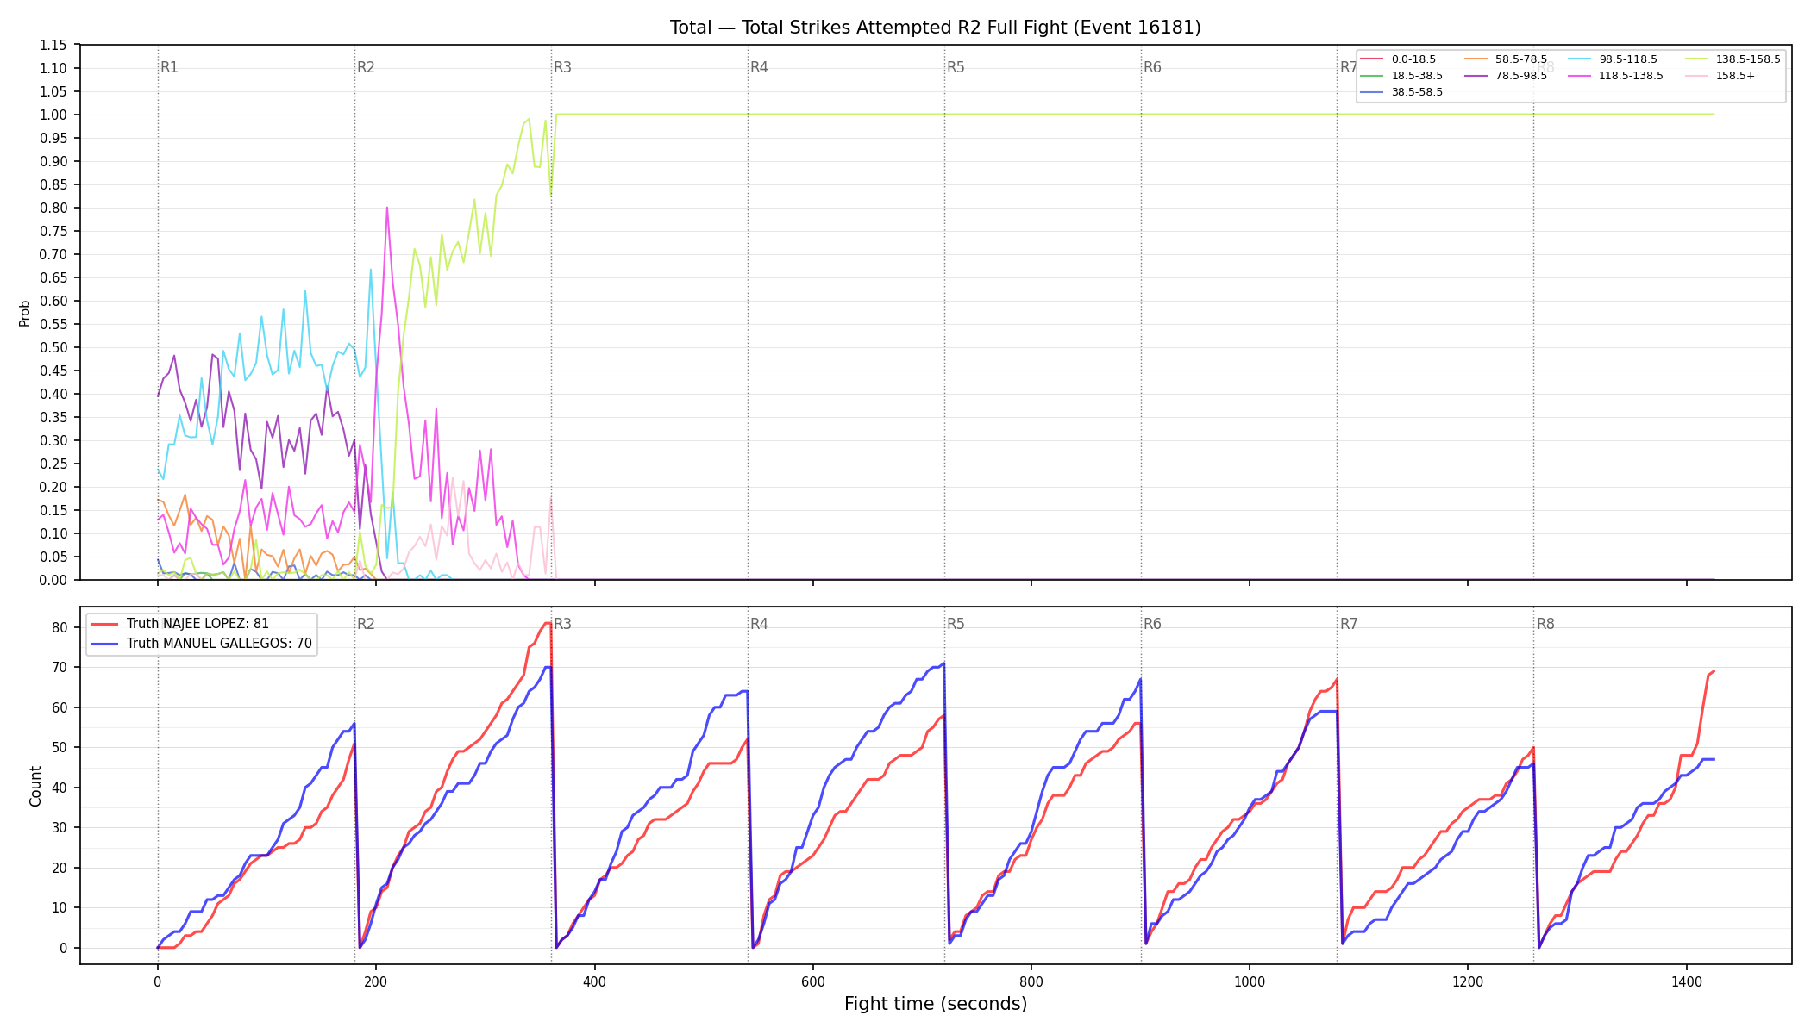Image resolution: width=1811 pixels, height=1034 pixels.
Task: Click the R8 round marker in Count chart
Action: 1545,624
